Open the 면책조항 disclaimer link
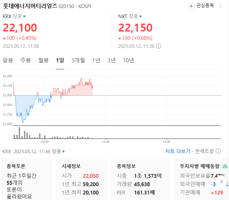 tap(204, 151)
